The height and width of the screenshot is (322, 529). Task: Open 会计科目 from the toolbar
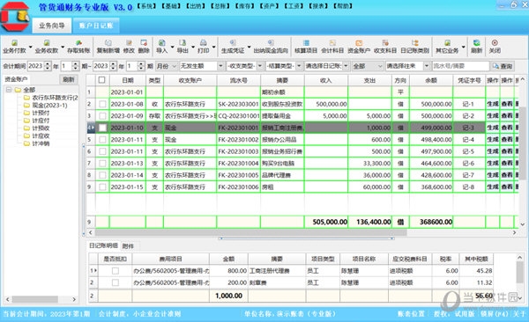(332, 47)
